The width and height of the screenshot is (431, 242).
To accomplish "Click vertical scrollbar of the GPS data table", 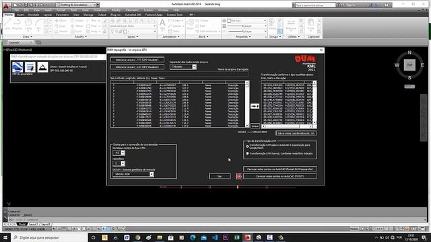I will (x=247, y=104).
